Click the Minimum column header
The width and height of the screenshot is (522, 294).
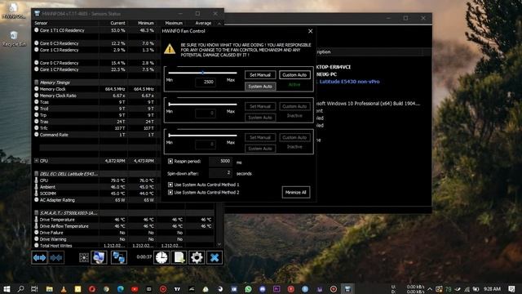click(x=146, y=23)
